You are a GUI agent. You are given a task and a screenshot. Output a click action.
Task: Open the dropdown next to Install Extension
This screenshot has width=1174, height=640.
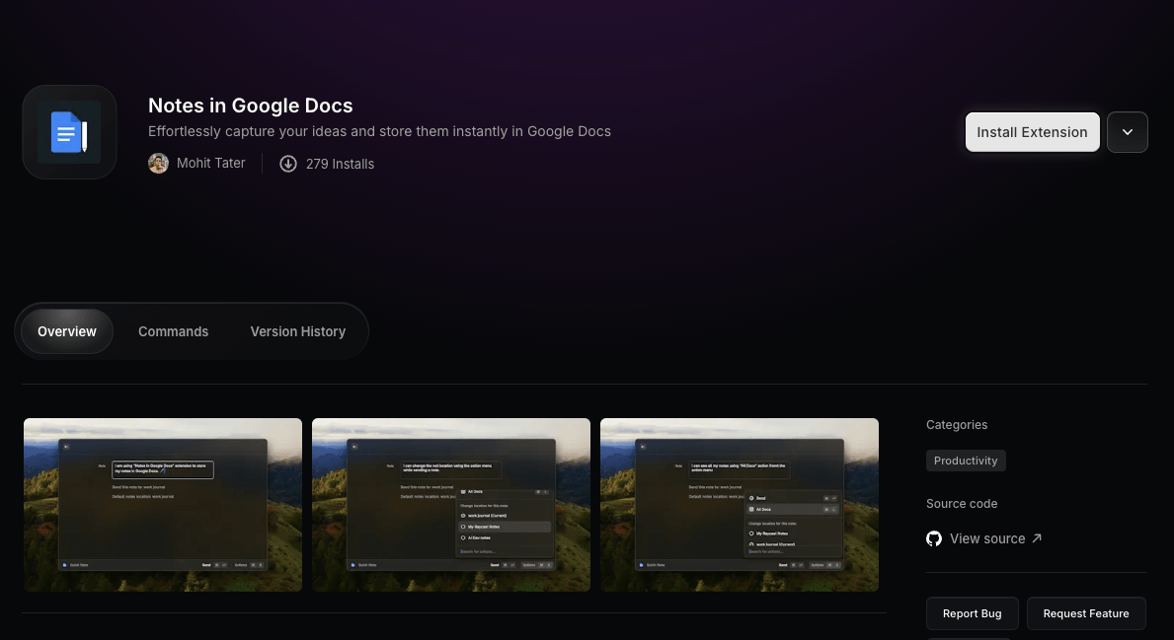point(1127,132)
